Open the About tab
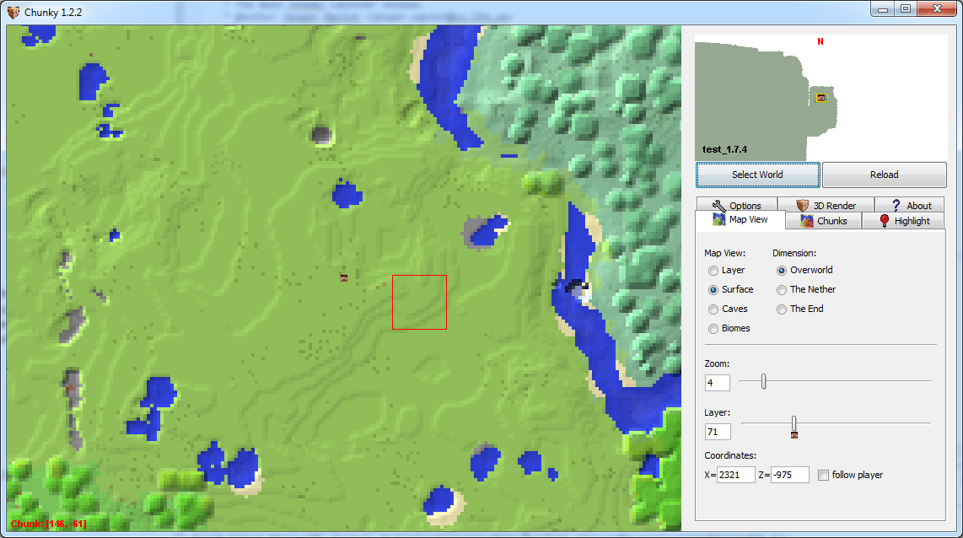This screenshot has height=538, width=963. coord(910,205)
